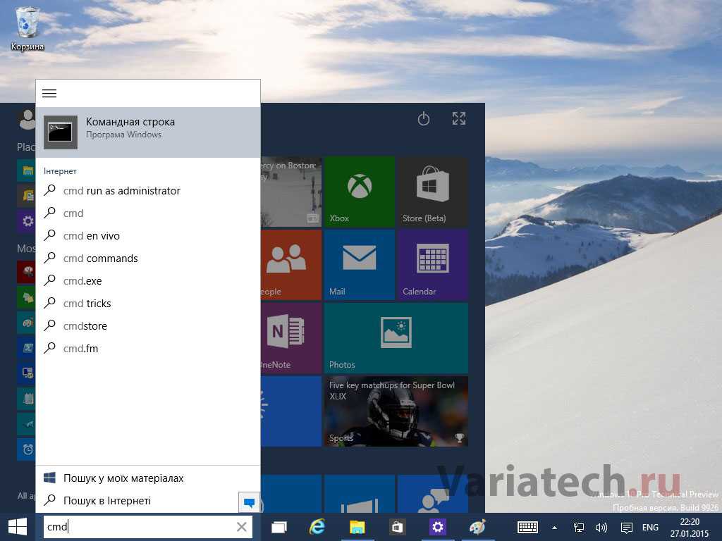
Task: Open the Calendar tile
Action: tap(432, 265)
